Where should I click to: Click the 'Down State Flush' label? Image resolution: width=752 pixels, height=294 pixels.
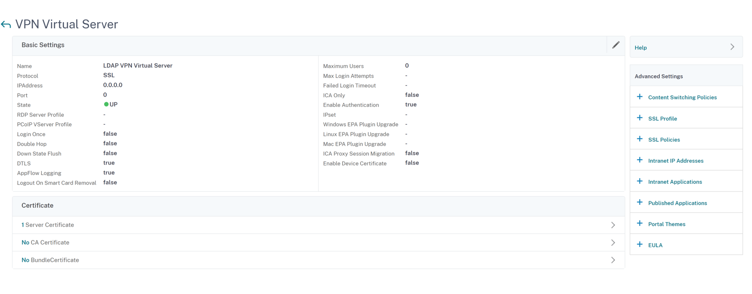tap(39, 153)
